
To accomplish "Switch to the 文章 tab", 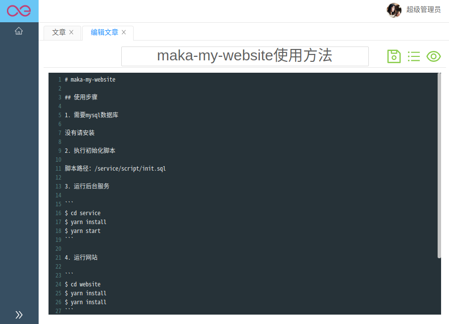I will (x=59, y=32).
